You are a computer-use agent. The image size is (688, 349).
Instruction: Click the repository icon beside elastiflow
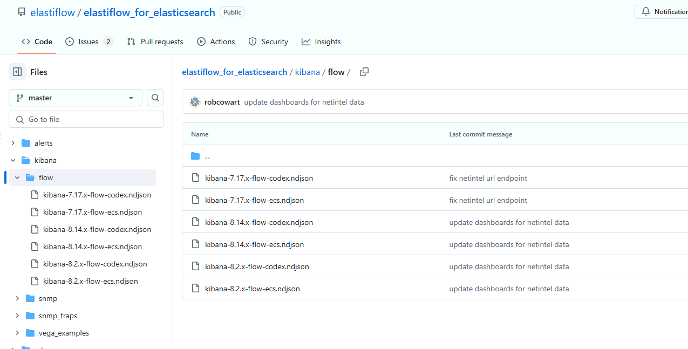click(22, 12)
